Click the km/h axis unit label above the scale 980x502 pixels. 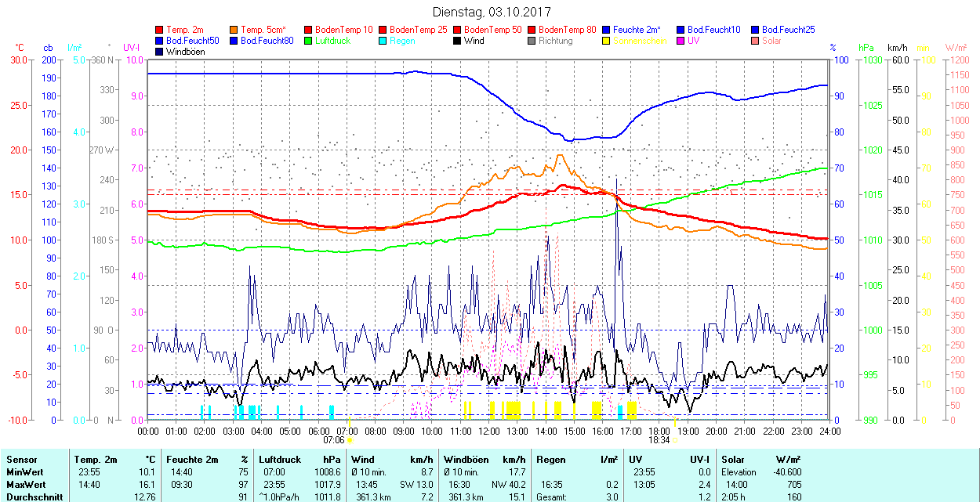point(897,48)
